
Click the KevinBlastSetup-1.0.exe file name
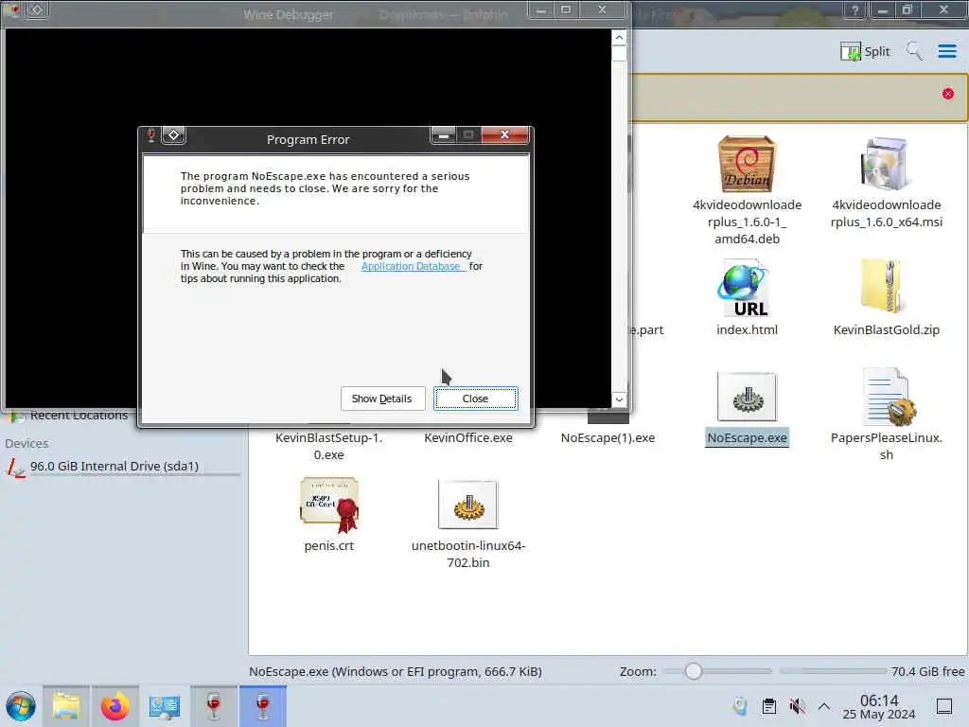click(x=328, y=447)
